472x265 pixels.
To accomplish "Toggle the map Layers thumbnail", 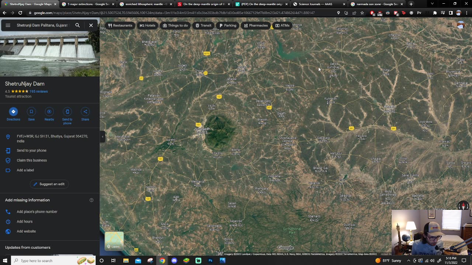I will click(114, 241).
